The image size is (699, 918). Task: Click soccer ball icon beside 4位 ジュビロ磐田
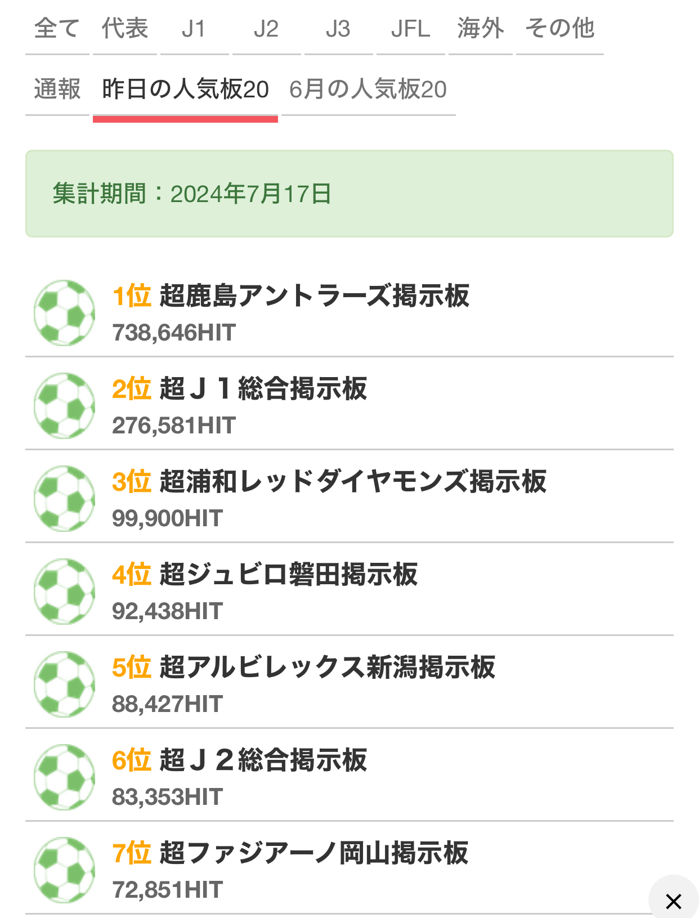64,592
